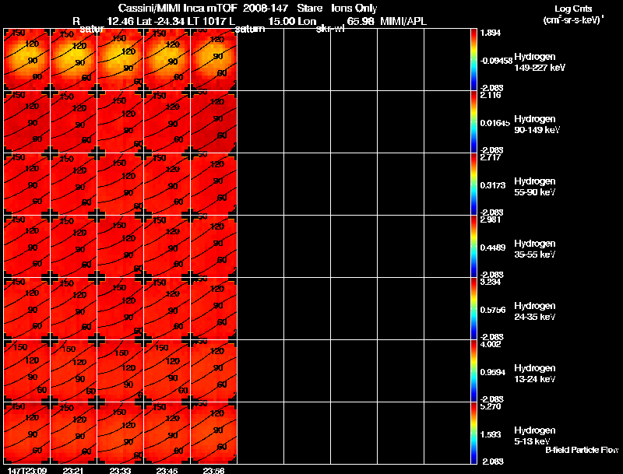Click the 'Hydrogen 35-55 keV' label

tap(535, 249)
